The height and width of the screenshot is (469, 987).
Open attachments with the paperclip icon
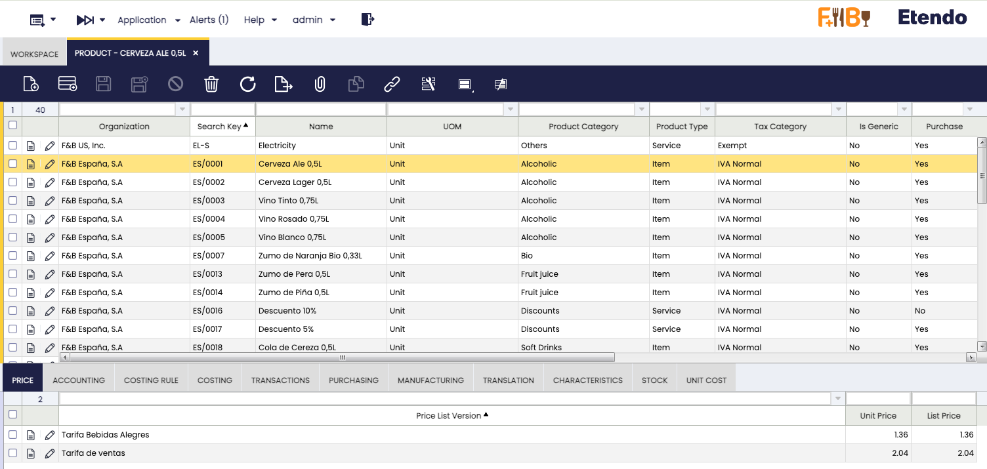click(320, 84)
